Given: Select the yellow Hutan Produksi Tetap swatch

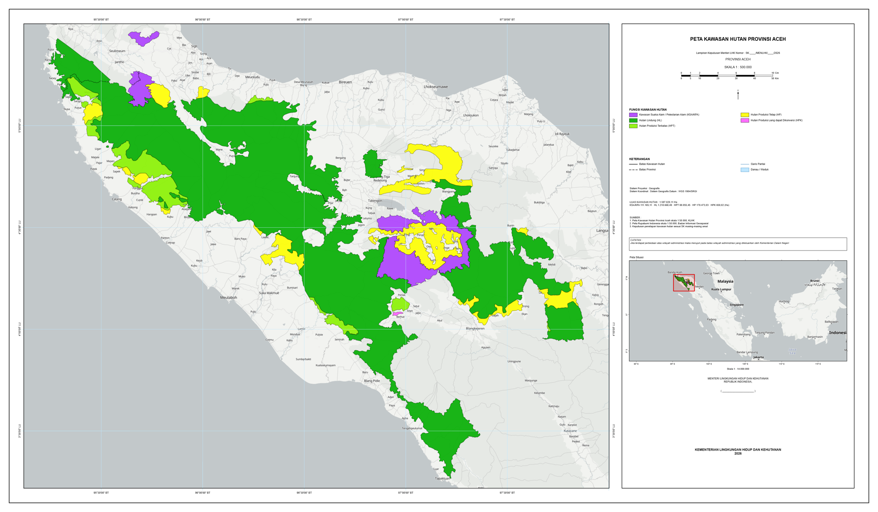Looking at the screenshot, I should tap(745, 115).
